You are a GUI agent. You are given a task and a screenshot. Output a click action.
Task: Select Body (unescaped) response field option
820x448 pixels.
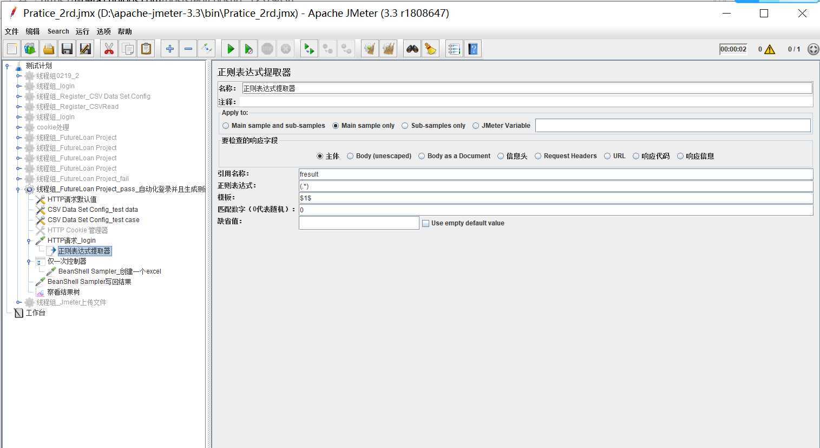(x=350, y=156)
